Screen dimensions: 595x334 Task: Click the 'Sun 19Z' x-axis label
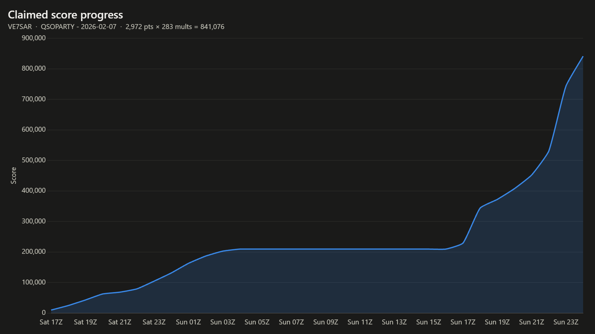[x=497, y=322]
